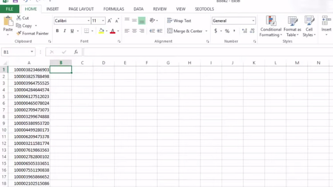Click the Paste icon

[x=8, y=21]
